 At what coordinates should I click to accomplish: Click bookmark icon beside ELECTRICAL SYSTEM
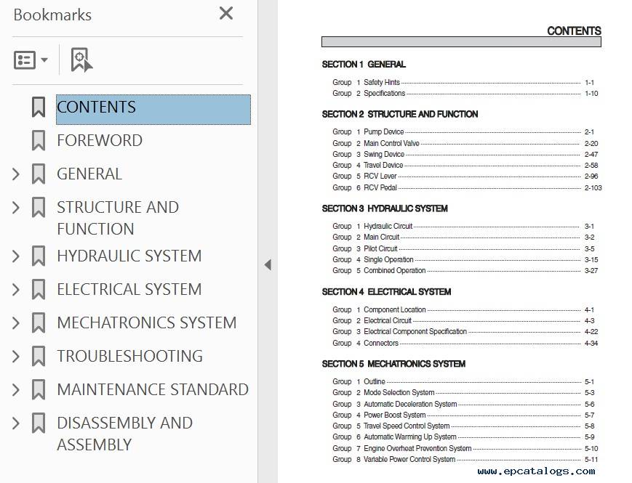point(39,289)
